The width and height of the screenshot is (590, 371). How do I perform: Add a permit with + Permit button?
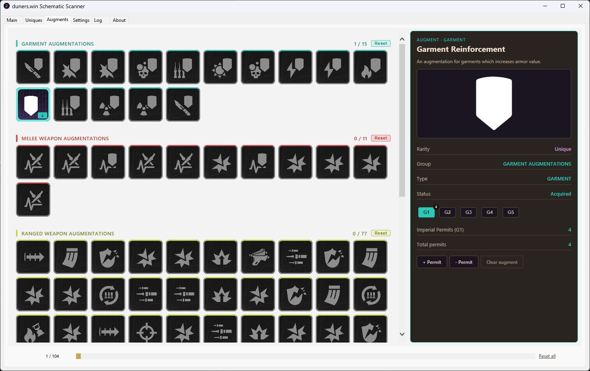click(x=432, y=262)
